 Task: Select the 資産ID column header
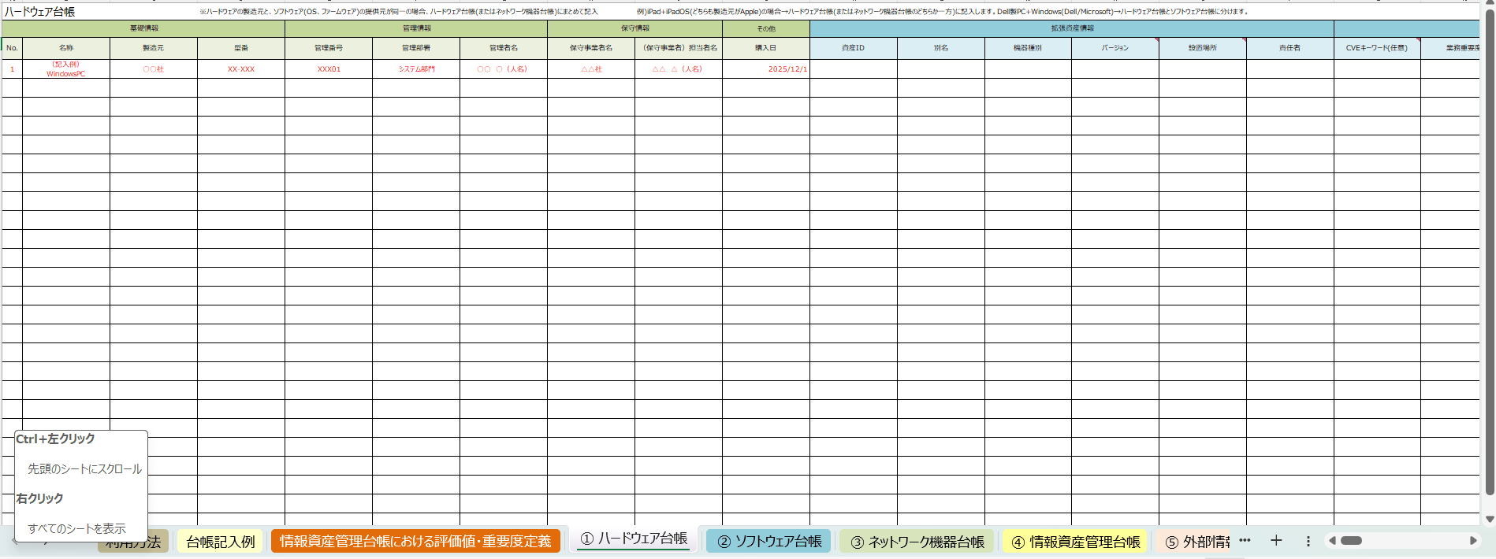(854, 48)
